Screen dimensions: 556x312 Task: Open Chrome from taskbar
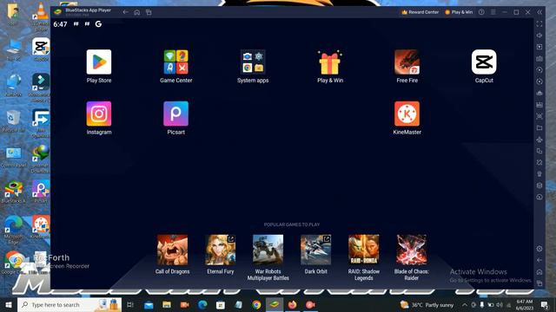(x=256, y=304)
